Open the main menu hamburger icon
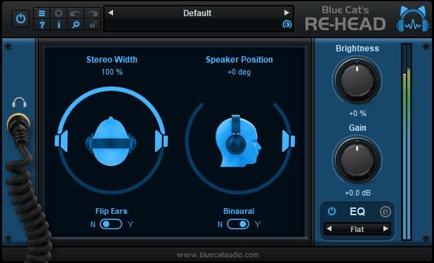This screenshot has width=434, height=263. pyautogui.click(x=42, y=13)
